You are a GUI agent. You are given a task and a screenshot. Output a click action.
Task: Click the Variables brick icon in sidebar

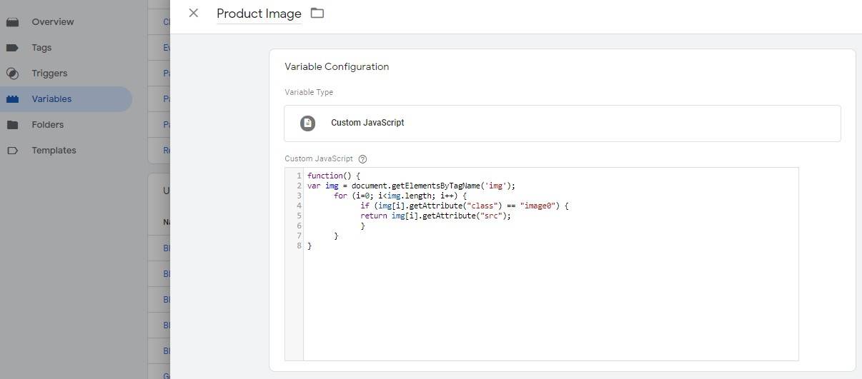tap(12, 99)
